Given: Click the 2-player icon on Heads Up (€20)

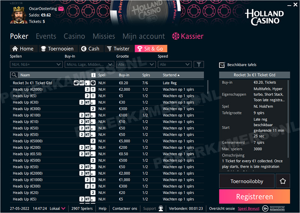Looking at the screenshot, I should [93, 193].
